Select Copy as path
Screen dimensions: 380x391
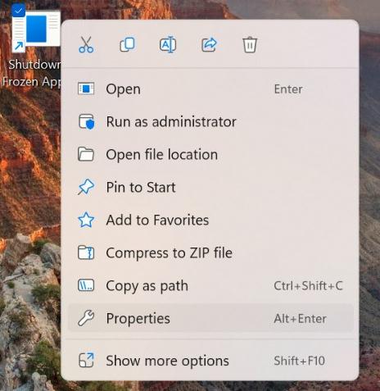click(210, 286)
